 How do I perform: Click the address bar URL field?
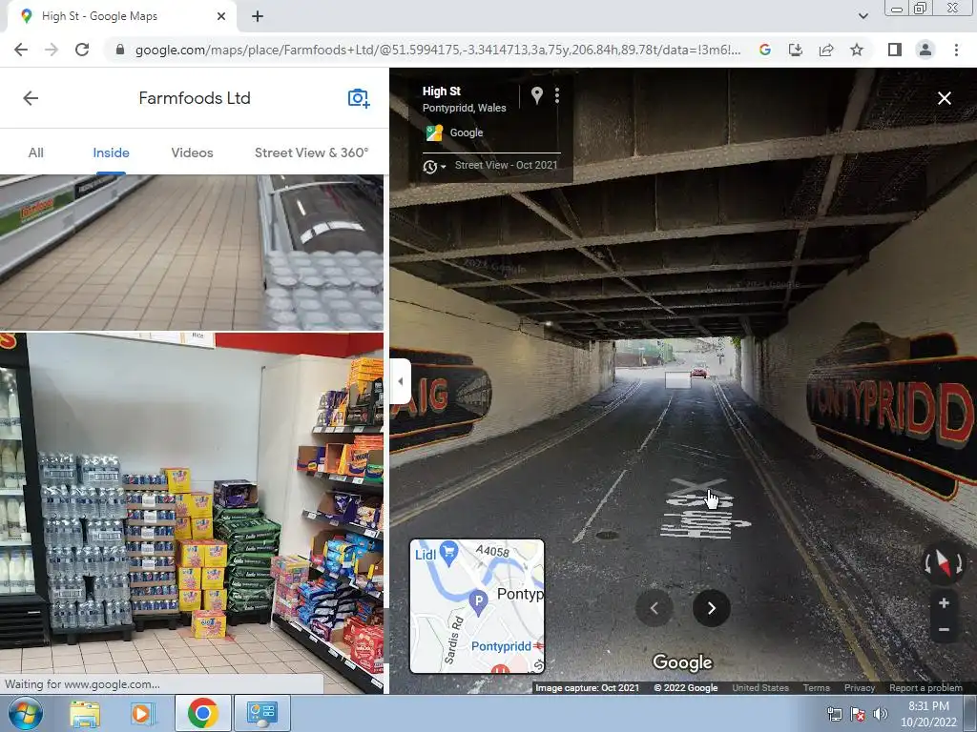[437, 50]
